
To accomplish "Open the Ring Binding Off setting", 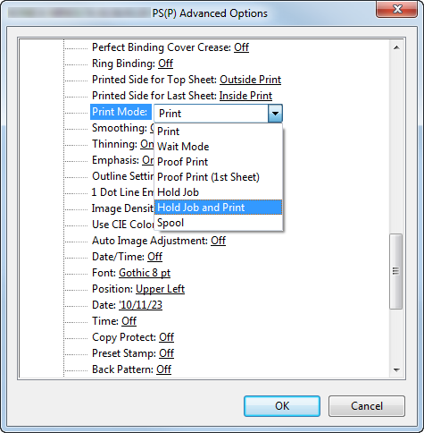I will point(165,64).
